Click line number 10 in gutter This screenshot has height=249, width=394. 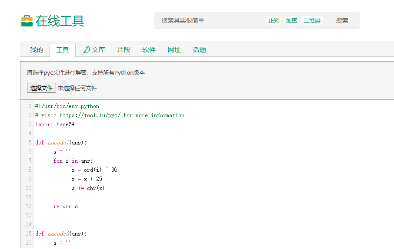pos(29,188)
